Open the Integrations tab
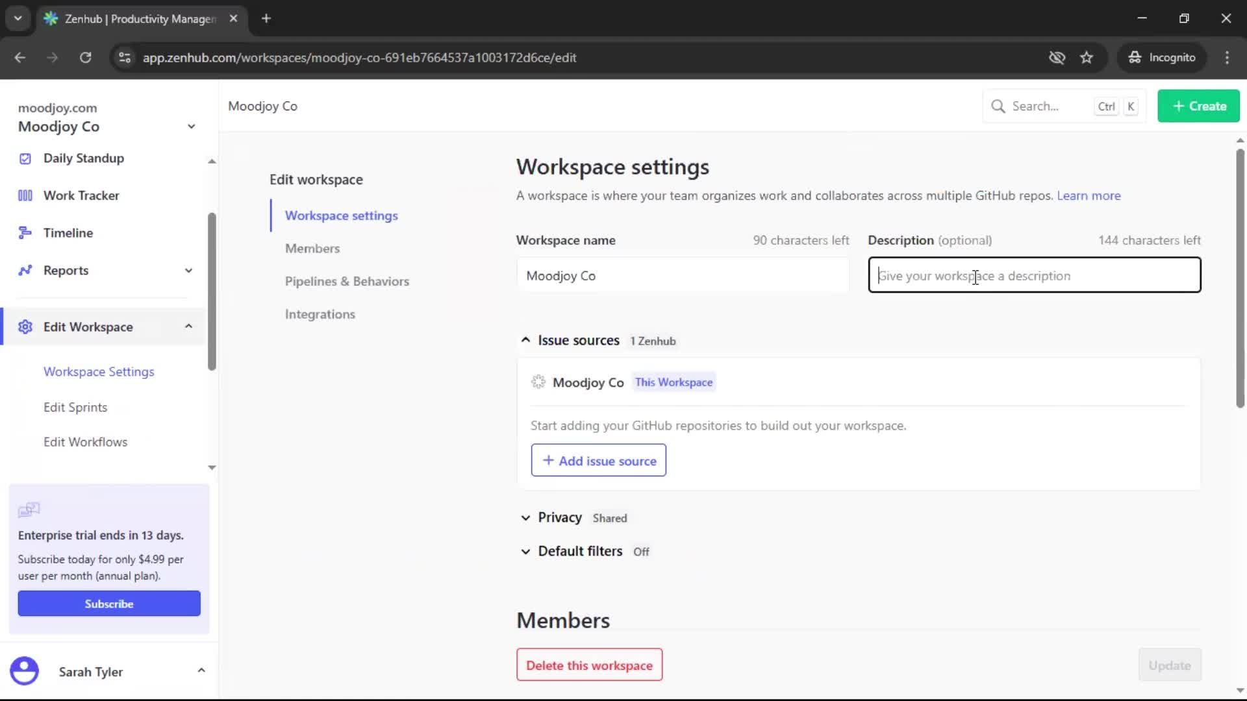 click(x=320, y=314)
